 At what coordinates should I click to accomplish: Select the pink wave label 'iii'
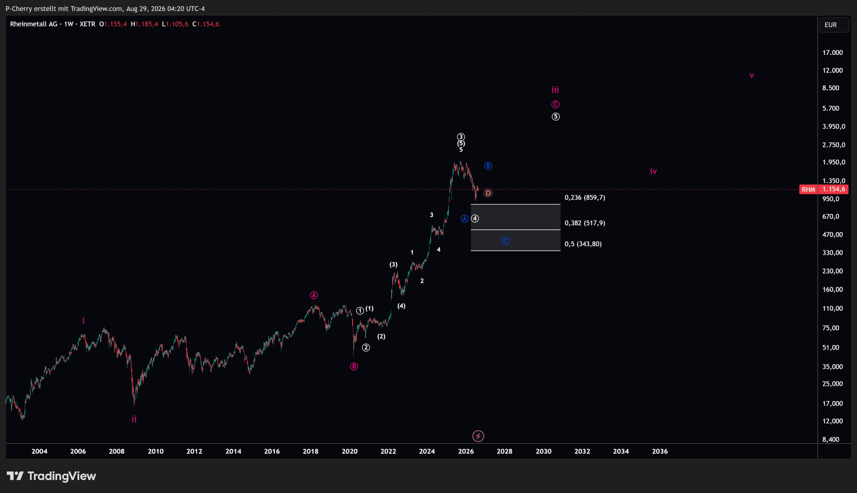555,90
